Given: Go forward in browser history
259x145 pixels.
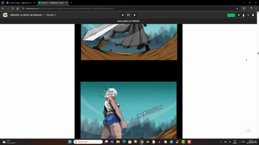Looking at the screenshot, I should pos(8,8).
